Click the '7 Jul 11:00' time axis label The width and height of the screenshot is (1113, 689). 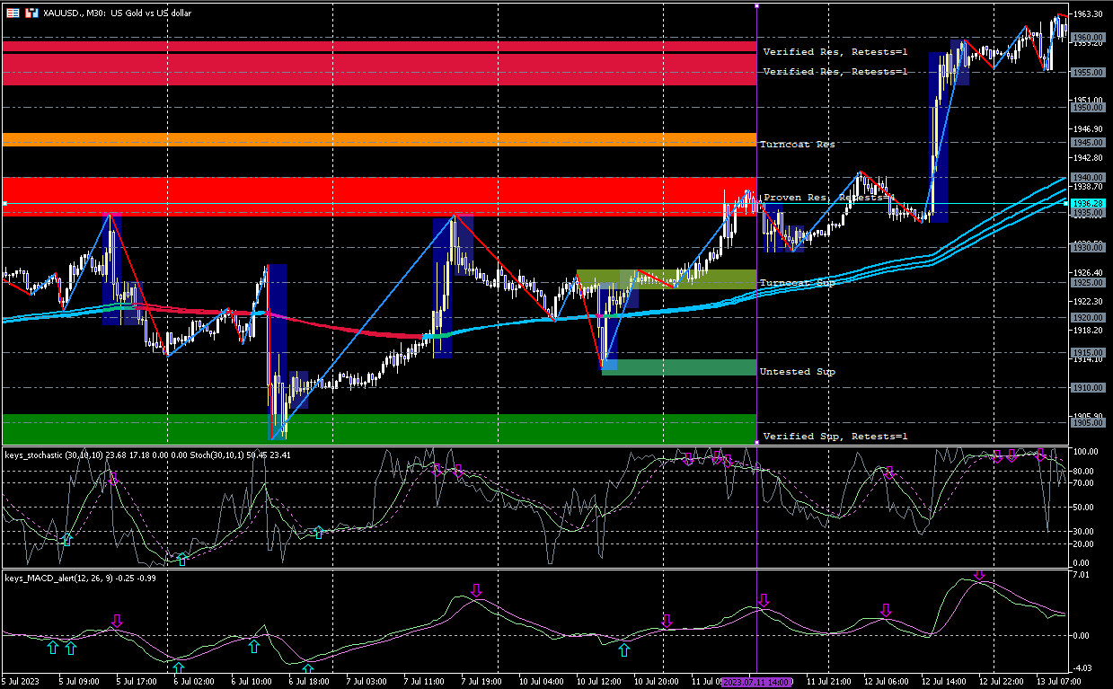[x=426, y=682]
